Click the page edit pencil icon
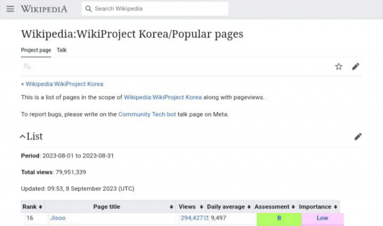Screen dimensions: 383x226 (x=356, y=66)
